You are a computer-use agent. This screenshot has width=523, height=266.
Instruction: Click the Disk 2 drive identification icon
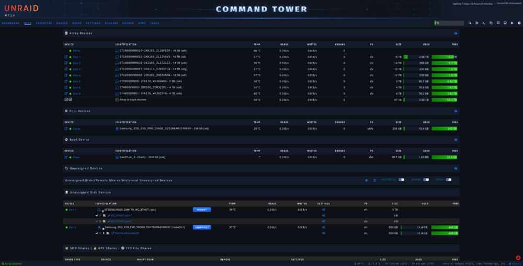click(x=117, y=63)
